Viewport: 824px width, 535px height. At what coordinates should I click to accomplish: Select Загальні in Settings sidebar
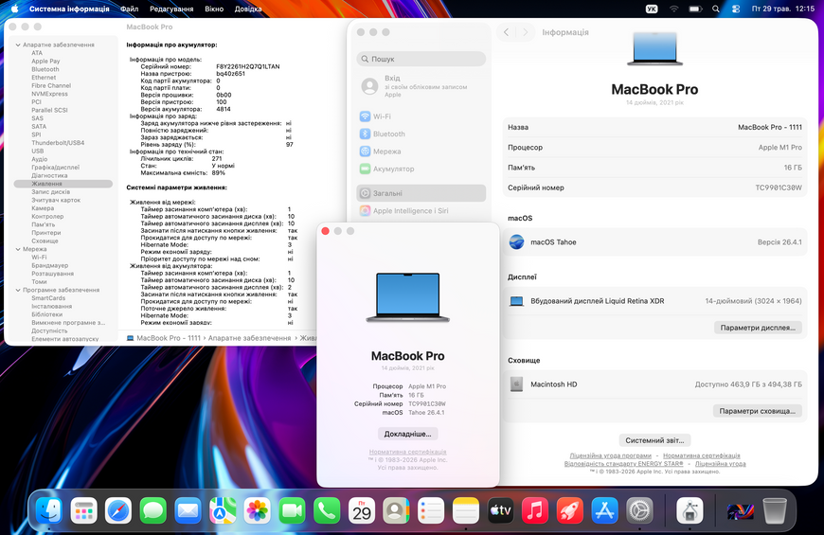pos(421,193)
